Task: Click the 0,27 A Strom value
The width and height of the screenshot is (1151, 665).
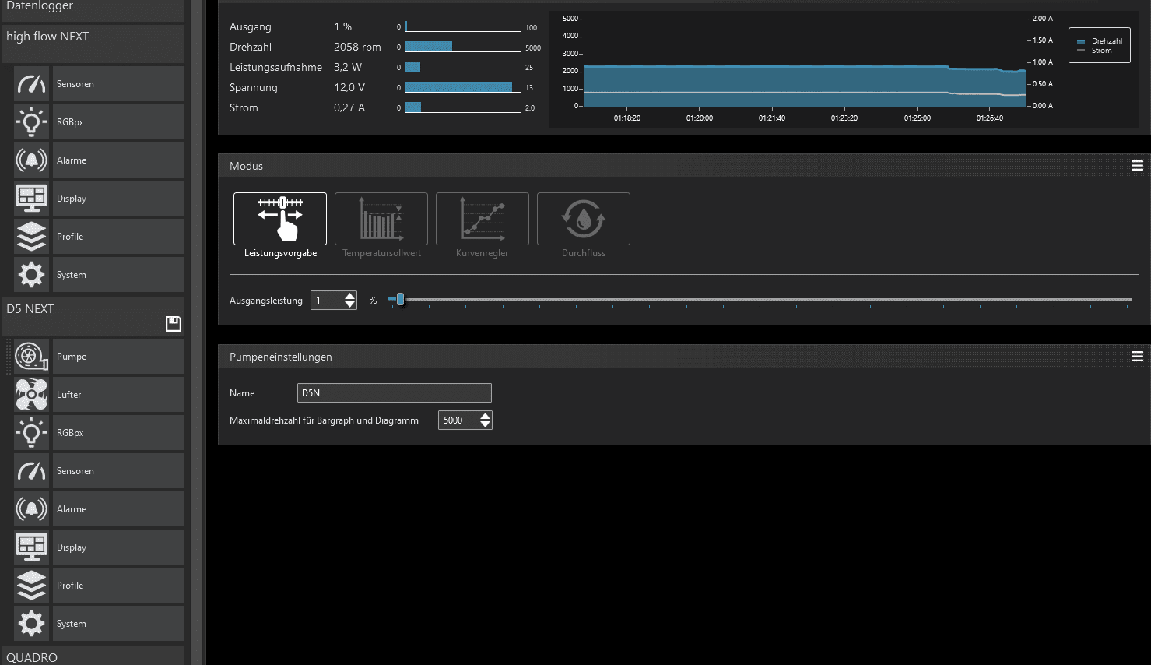Action: (x=349, y=107)
